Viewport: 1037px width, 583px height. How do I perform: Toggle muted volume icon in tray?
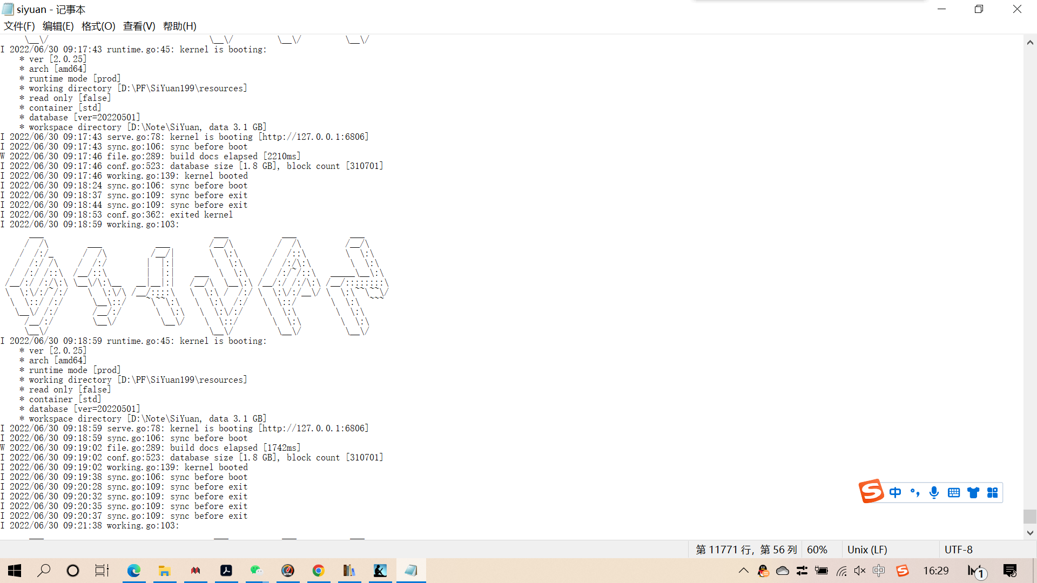click(860, 571)
